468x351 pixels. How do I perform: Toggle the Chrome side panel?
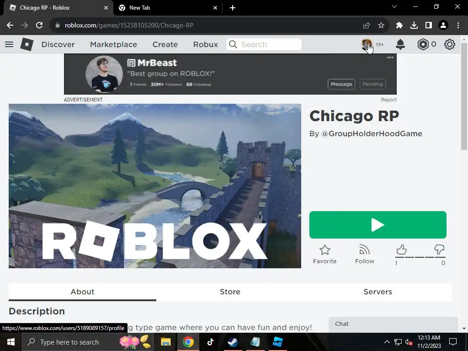point(429,26)
